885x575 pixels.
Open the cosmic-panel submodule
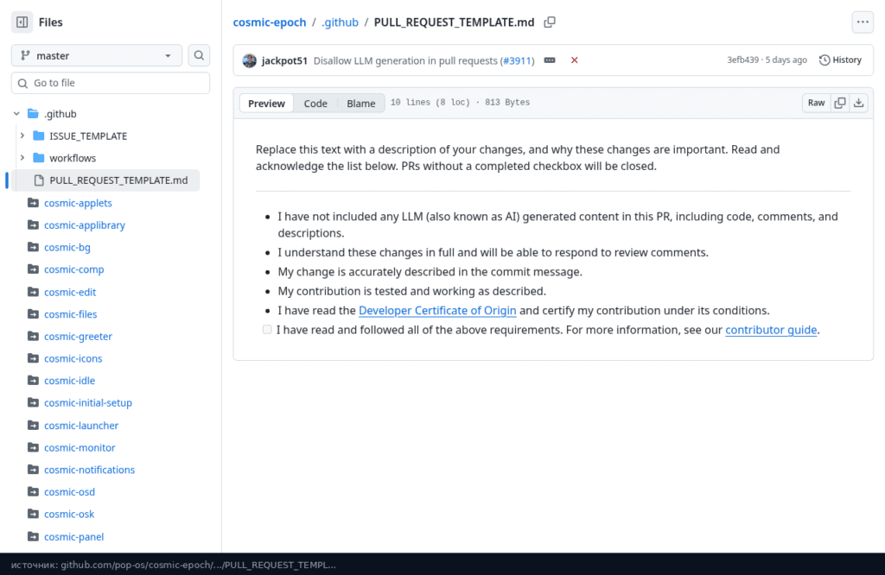pos(74,537)
